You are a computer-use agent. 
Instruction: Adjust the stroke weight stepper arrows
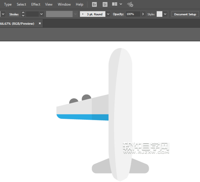[x=23, y=14]
